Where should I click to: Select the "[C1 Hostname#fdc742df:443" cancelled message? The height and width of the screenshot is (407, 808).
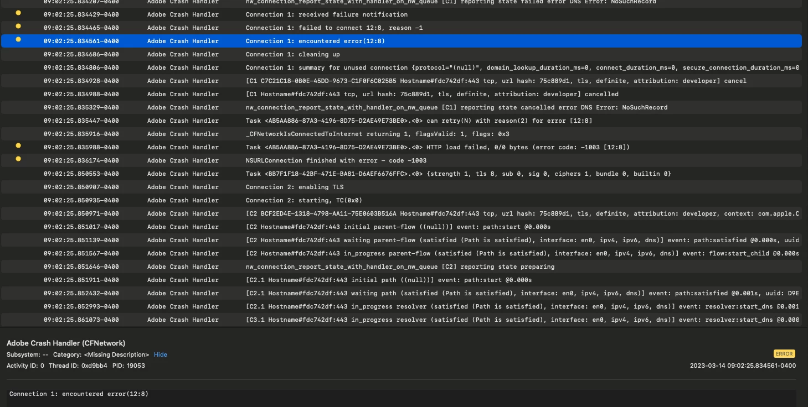pyautogui.click(x=433, y=94)
